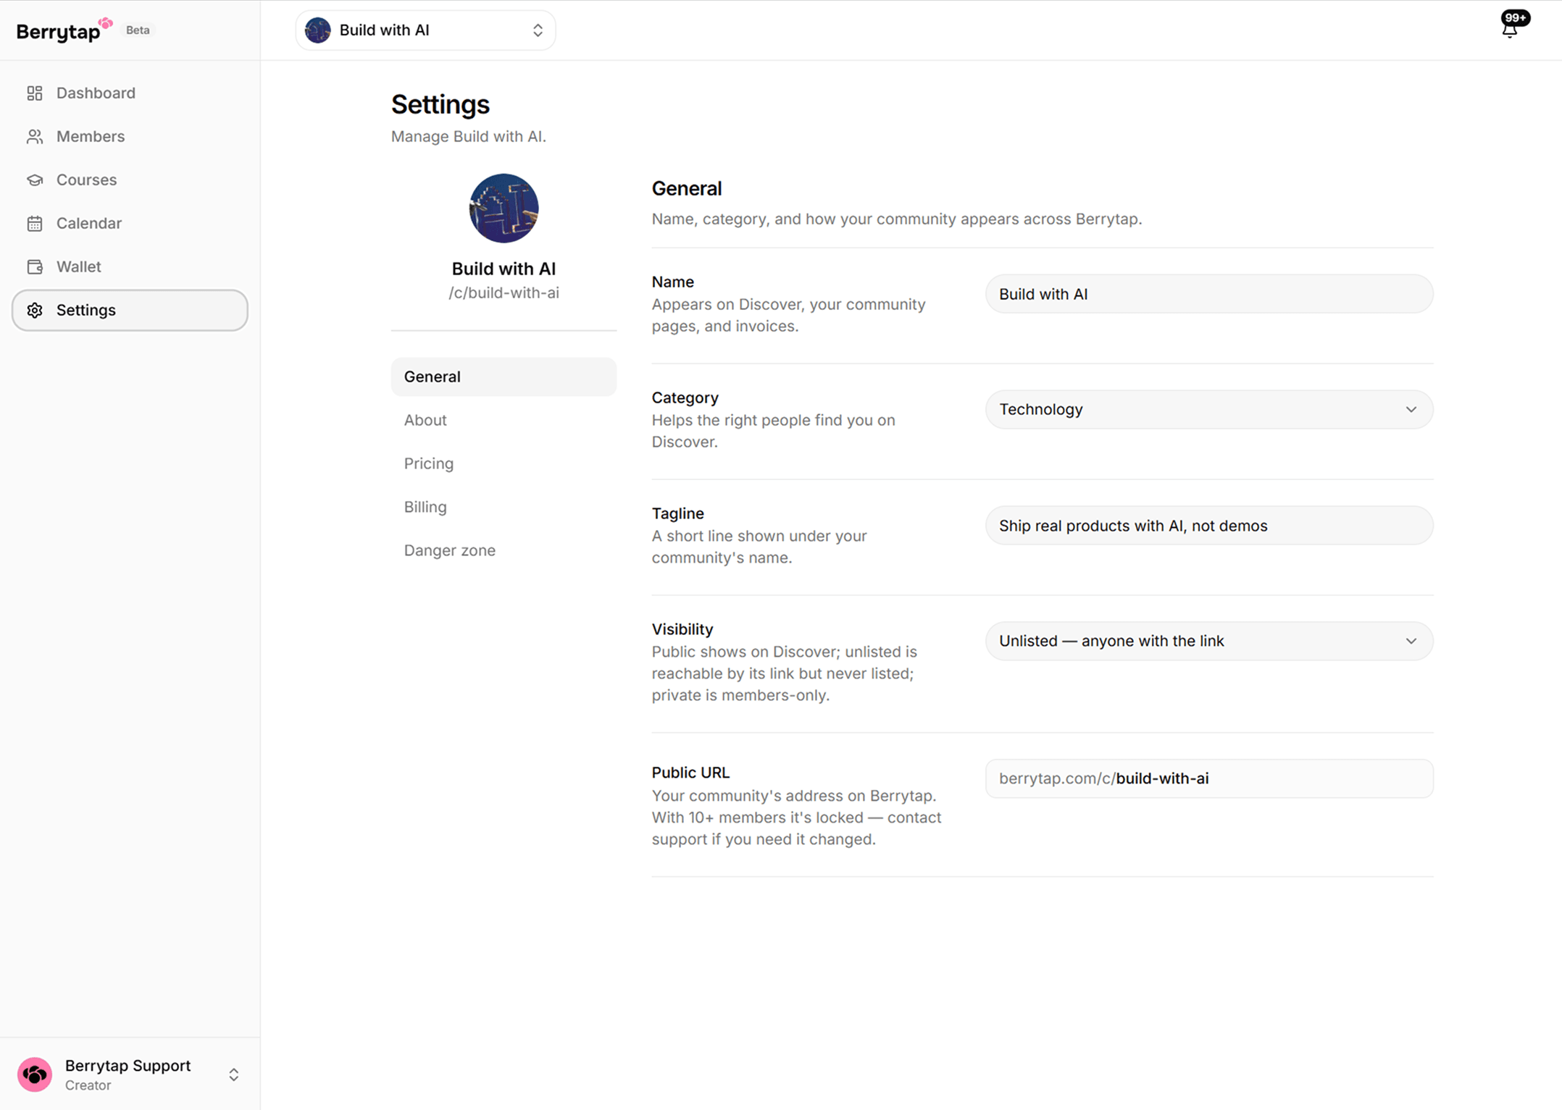Viewport: 1562px width, 1110px height.
Task: Open the Billing settings tab
Action: point(504,508)
